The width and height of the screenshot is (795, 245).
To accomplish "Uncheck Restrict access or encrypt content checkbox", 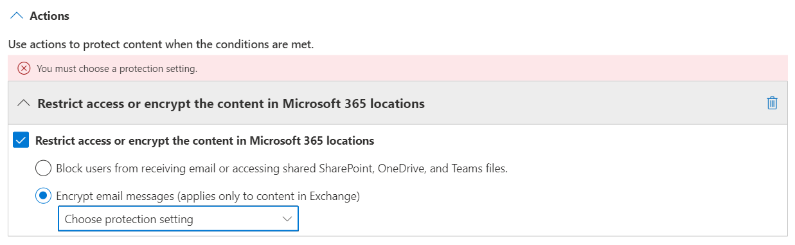I will (21, 140).
